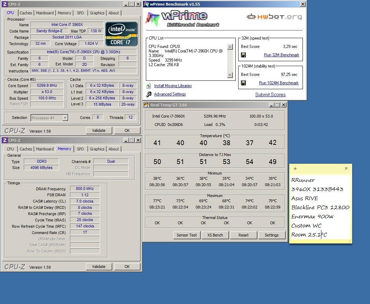
Task: Open Caches tab in bottom CPU-Z window
Action: tap(26, 149)
